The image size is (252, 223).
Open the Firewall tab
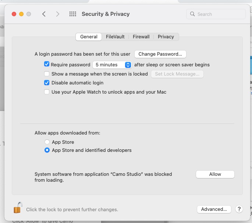click(141, 37)
